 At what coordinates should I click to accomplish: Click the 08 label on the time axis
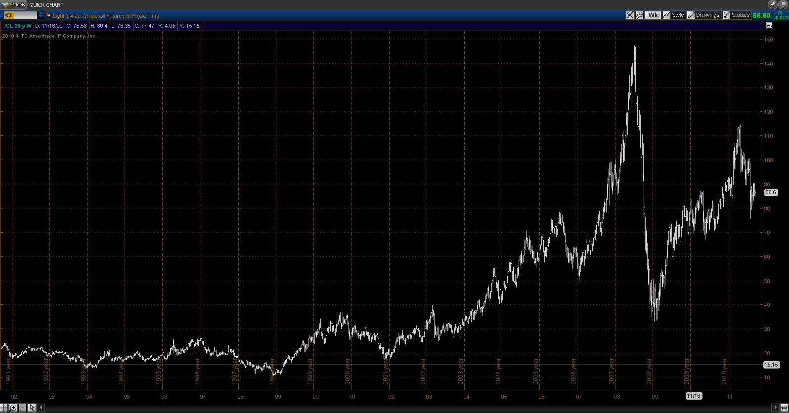tap(616, 397)
